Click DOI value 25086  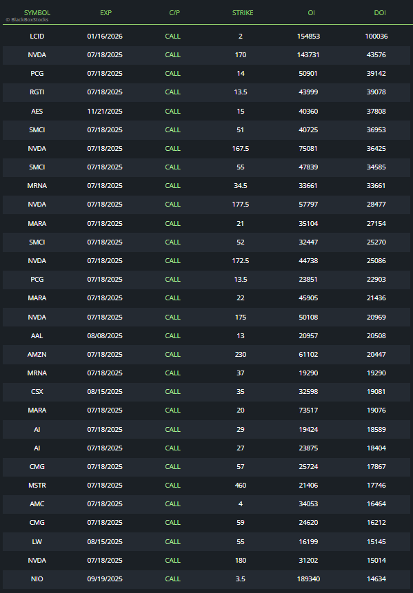tap(376, 260)
